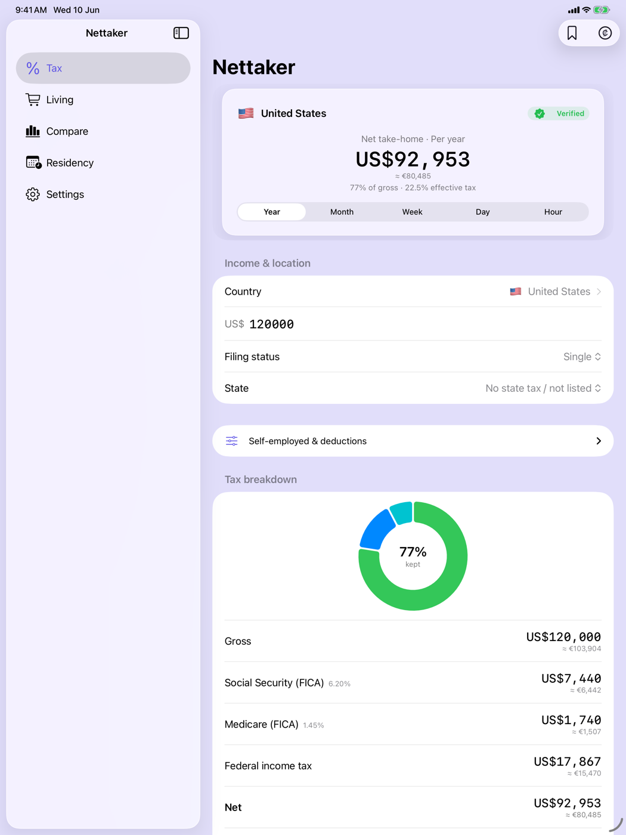The image size is (626, 835).
Task: Select the Year period segment
Action: [x=272, y=212]
